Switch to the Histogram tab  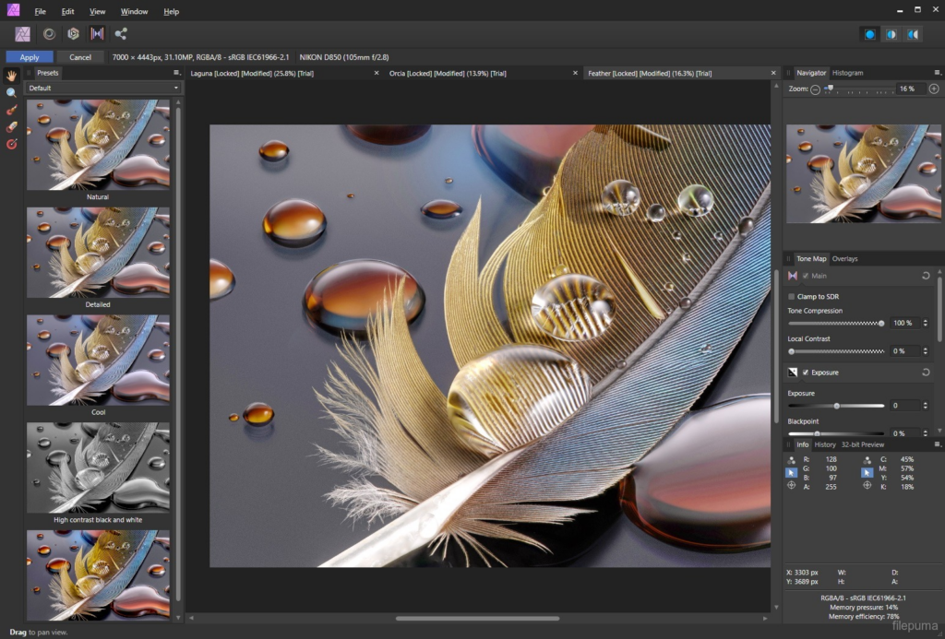point(847,73)
